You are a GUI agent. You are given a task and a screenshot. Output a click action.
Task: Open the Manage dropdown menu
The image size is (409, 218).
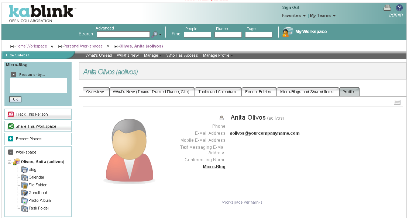[152, 55]
